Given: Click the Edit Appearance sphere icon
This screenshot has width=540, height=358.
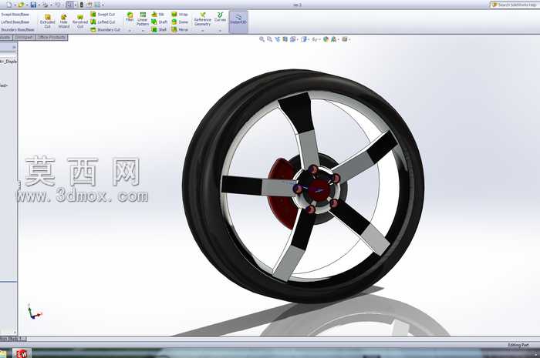Looking at the screenshot, I should pos(326,39).
